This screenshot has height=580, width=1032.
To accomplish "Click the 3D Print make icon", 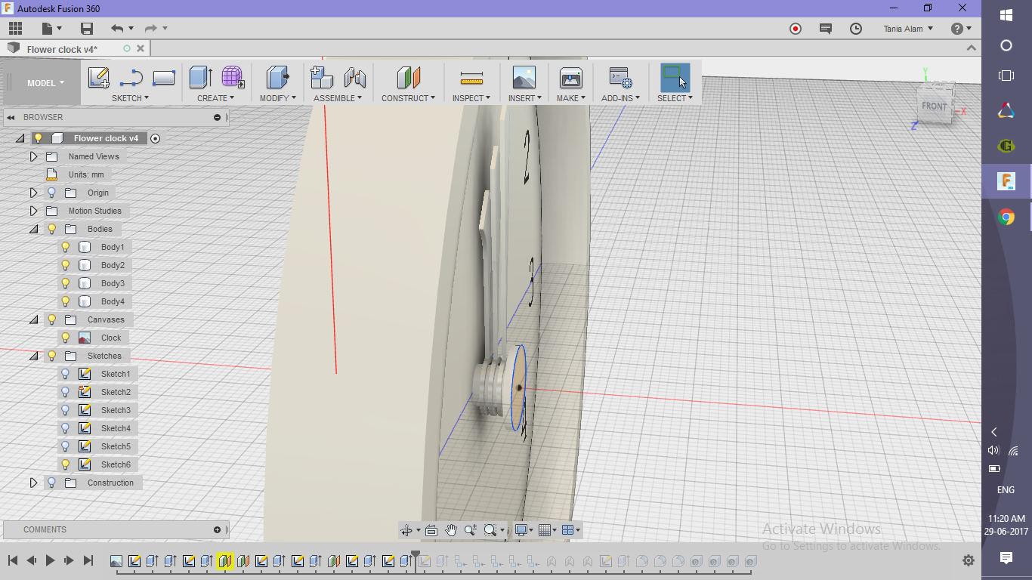I will point(570,78).
